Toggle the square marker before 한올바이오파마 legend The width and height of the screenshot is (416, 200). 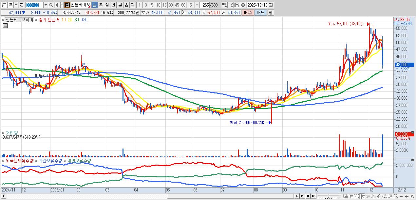tap(3, 20)
